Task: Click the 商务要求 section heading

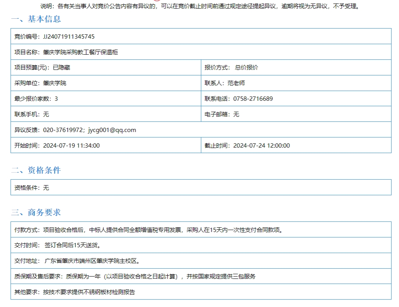Action: point(36,212)
